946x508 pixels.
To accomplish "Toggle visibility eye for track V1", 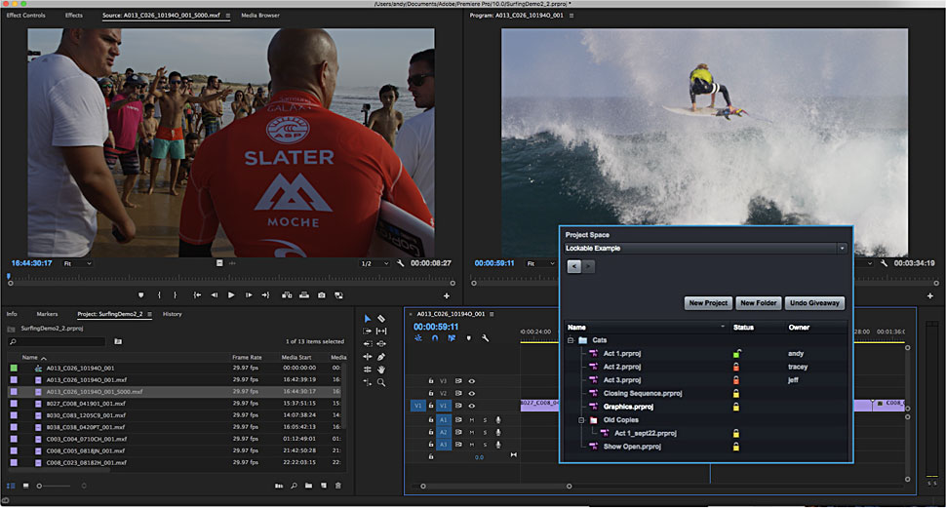I will click(x=472, y=406).
